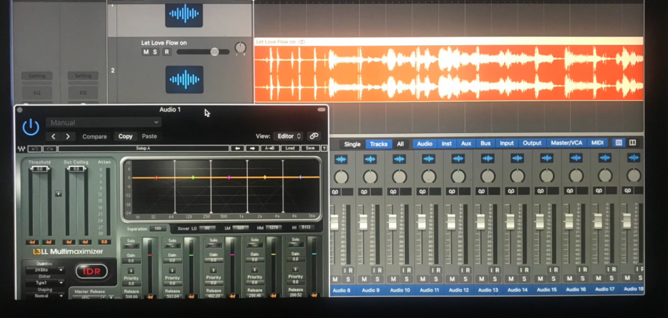
Task: Click the Waves next preset right arrow
Action: (252, 148)
